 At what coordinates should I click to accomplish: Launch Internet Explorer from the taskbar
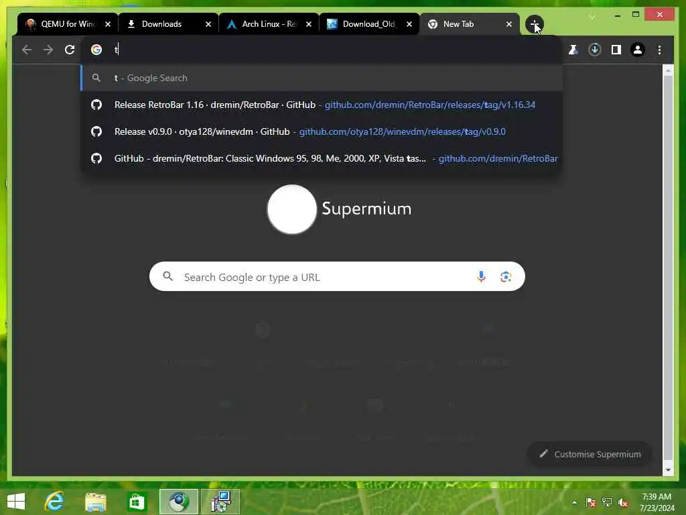55,502
